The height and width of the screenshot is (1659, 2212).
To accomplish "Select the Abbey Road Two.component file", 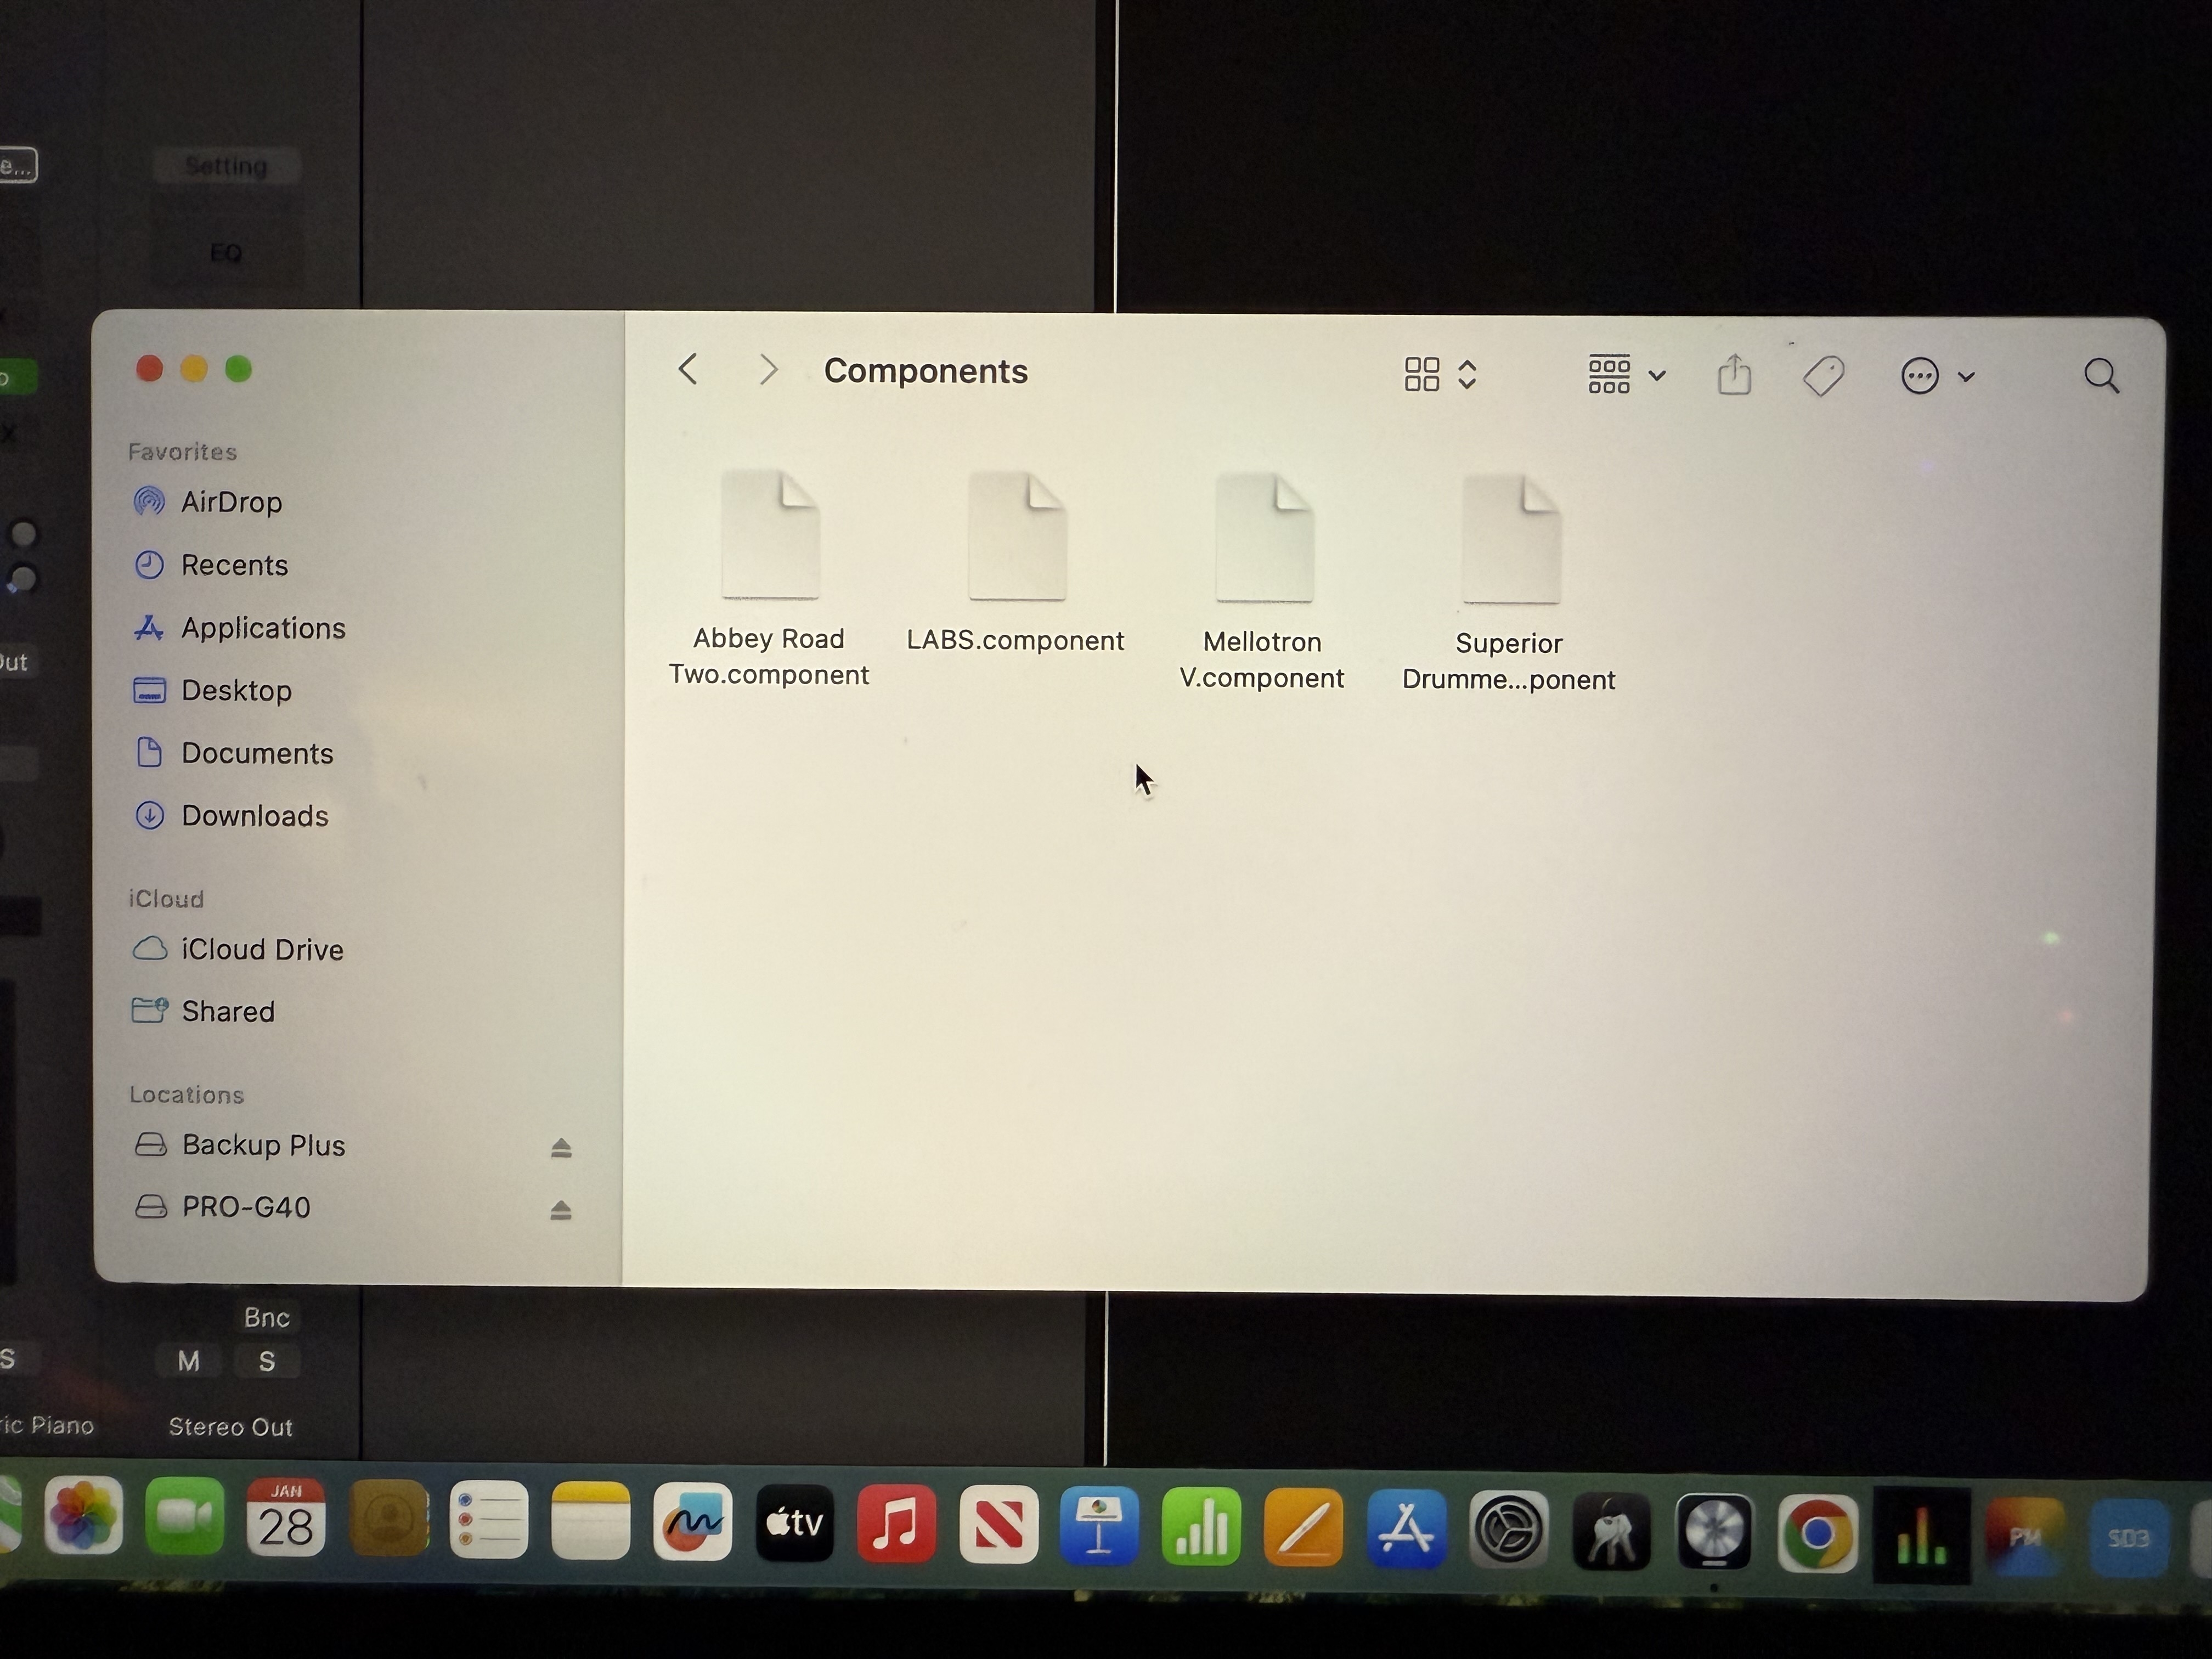I will 769,579.
